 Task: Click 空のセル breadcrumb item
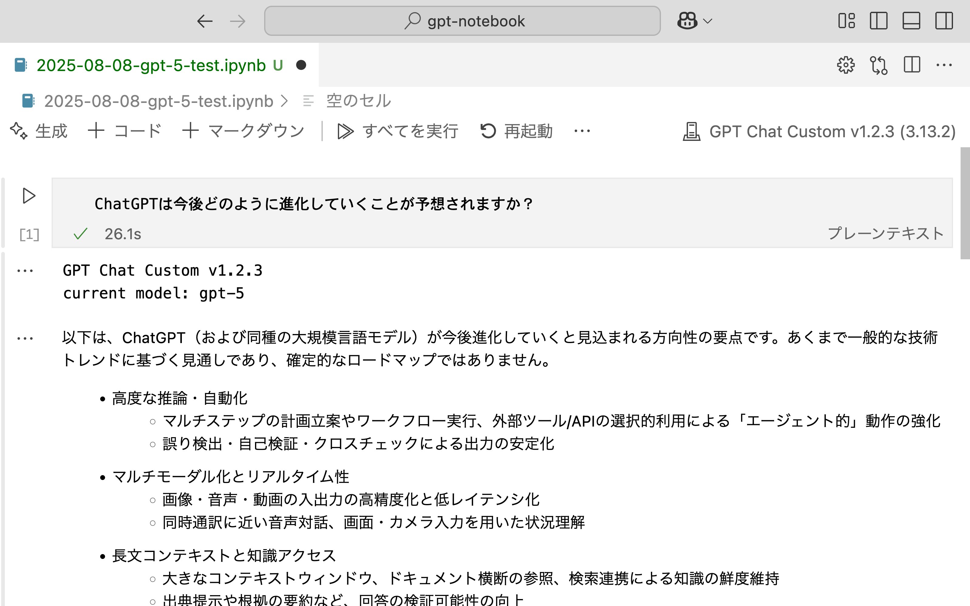(x=358, y=101)
